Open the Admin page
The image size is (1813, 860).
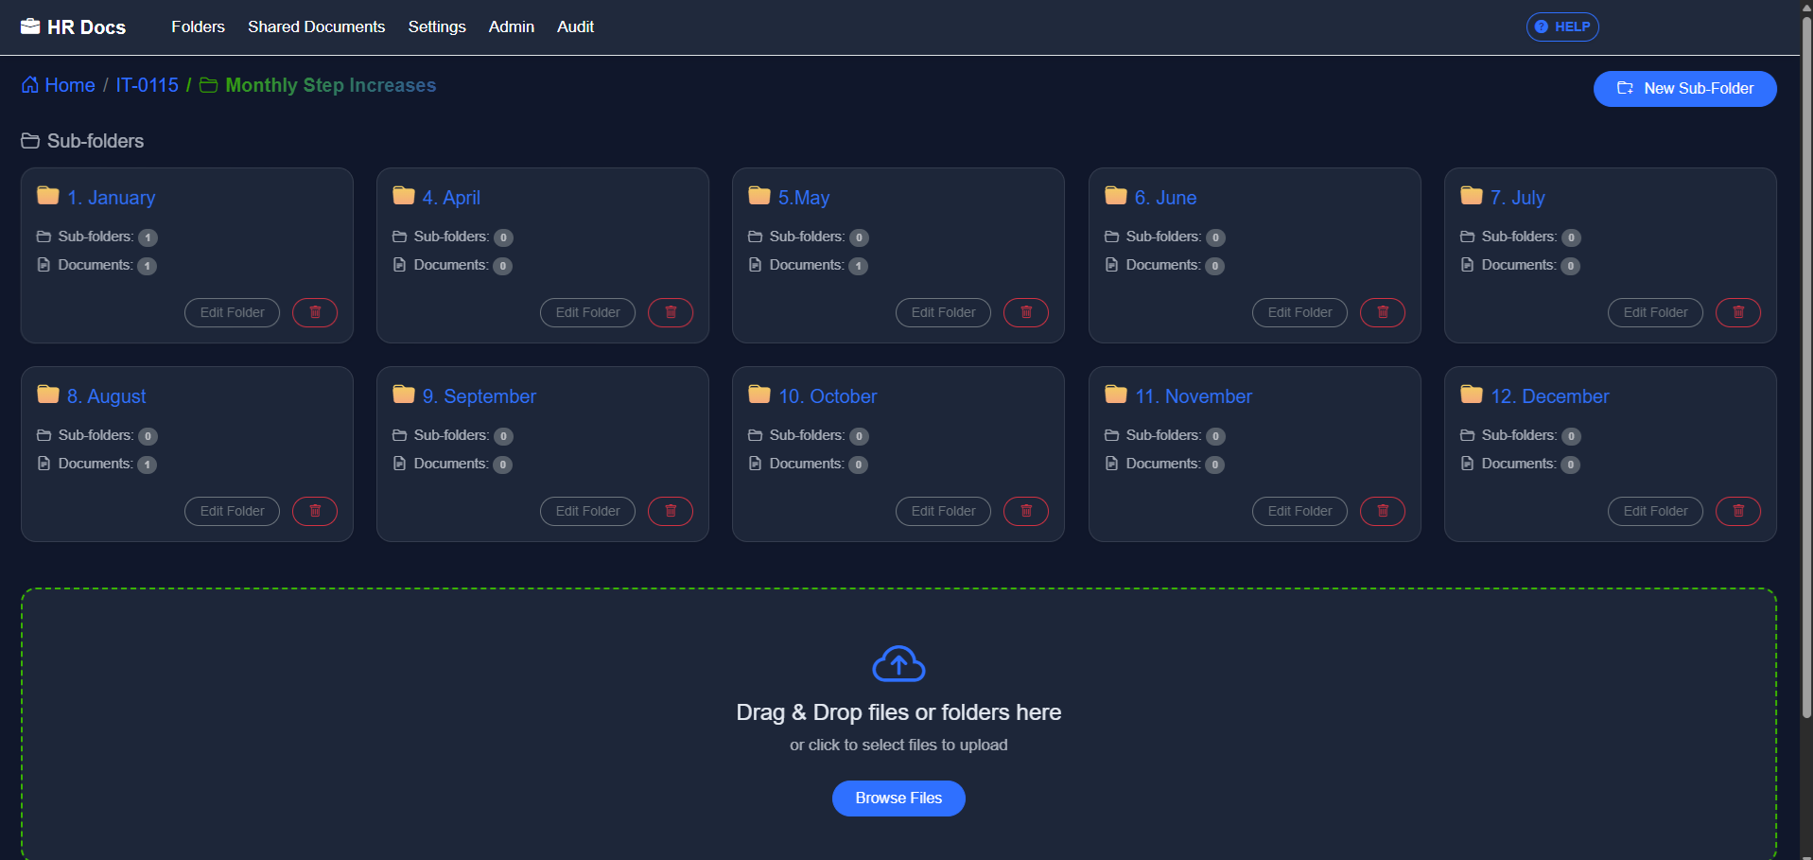tap(512, 26)
